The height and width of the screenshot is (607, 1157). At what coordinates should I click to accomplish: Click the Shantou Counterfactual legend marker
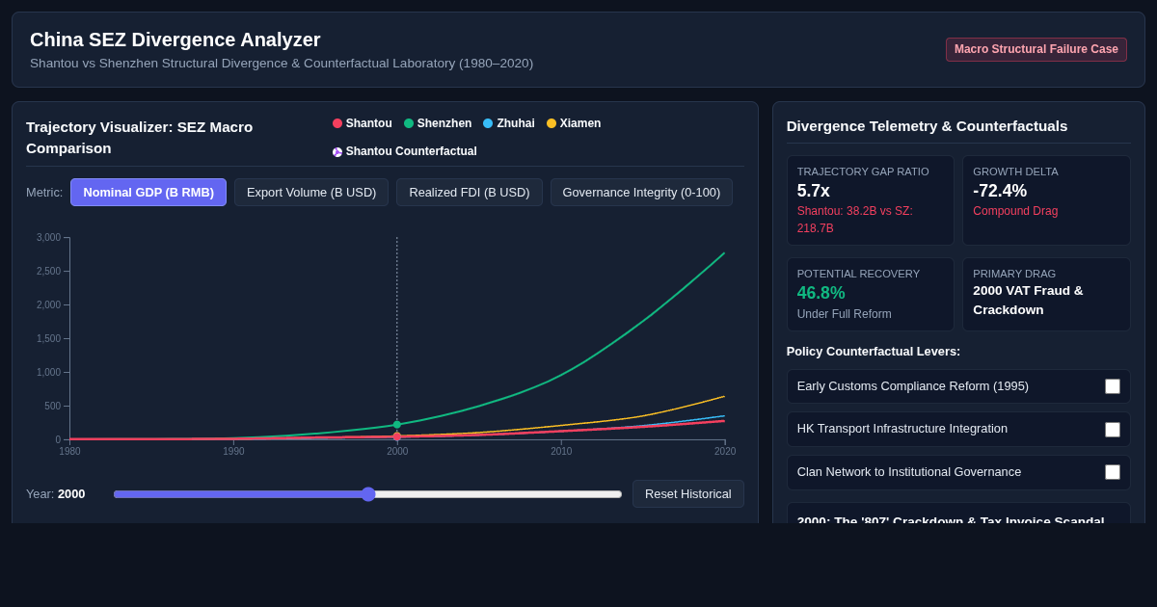[337, 152]
